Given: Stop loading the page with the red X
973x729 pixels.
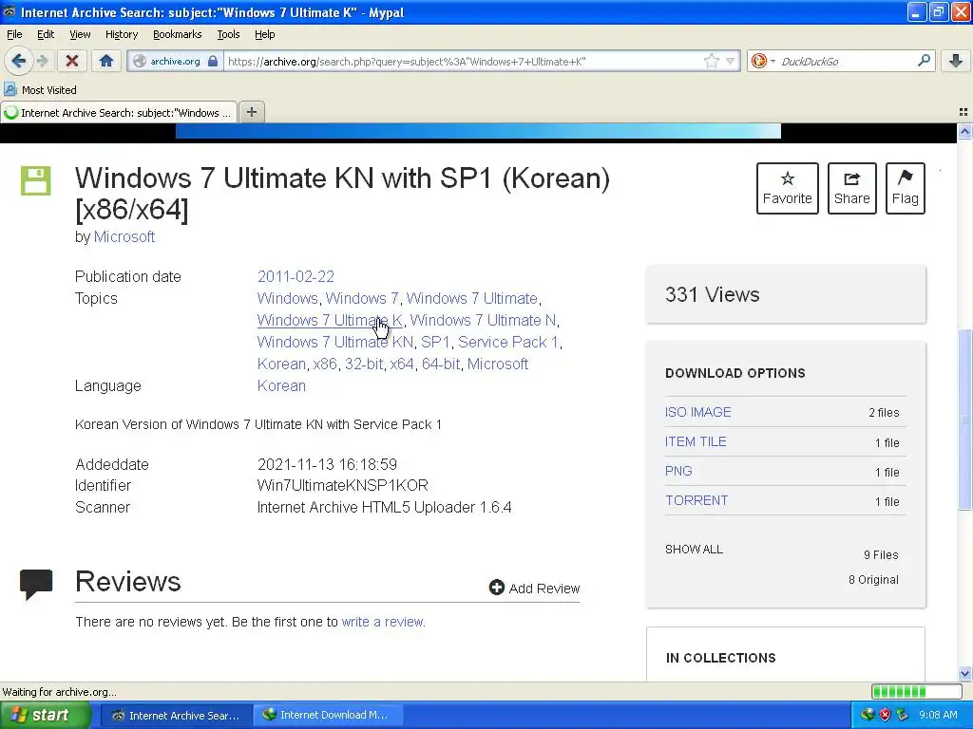Looking at the screenshot, I should coord(72,61).
